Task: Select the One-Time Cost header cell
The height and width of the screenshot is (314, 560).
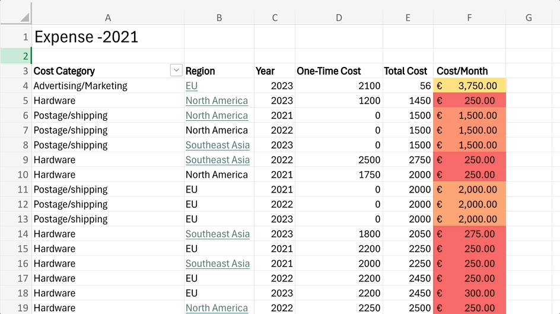Action: [x=339, y=71]
